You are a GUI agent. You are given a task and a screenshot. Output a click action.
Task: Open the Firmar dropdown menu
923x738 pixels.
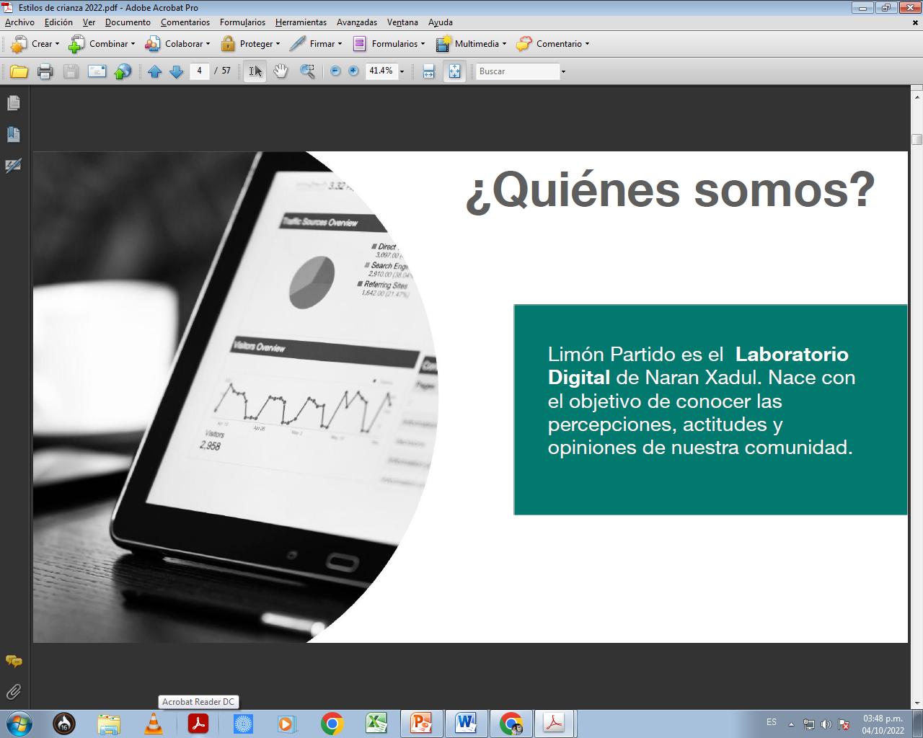(316, 44)
